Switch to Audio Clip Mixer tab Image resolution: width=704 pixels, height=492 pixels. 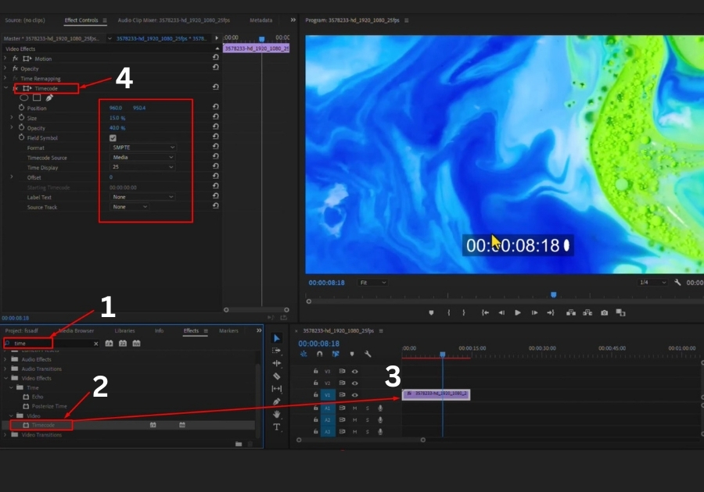point(174,20)
